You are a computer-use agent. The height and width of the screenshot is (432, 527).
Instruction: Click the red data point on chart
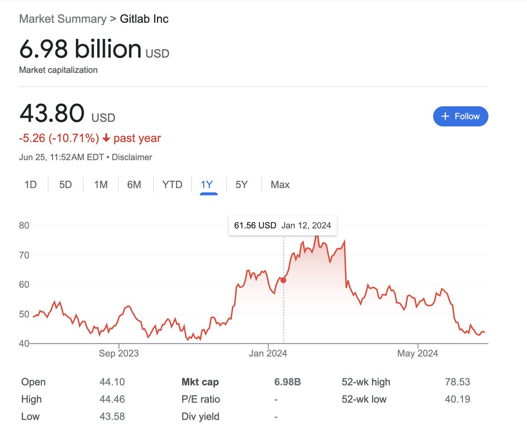click(x=283, y=280)
